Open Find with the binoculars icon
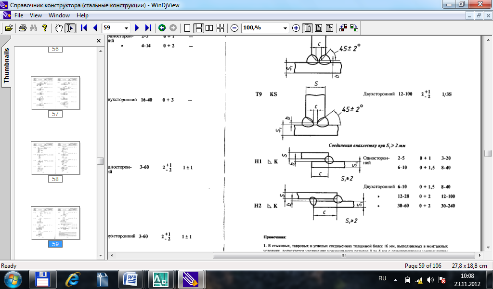Image resolution: width=493 pixels, height=289 pixels. coord(33,28)
